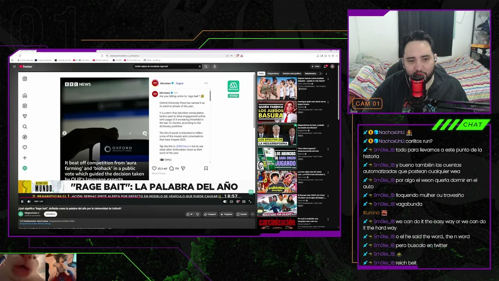Enter fullscreen on the YouTube player
This screenshot has height=281, width=499.
coord(250,201)
